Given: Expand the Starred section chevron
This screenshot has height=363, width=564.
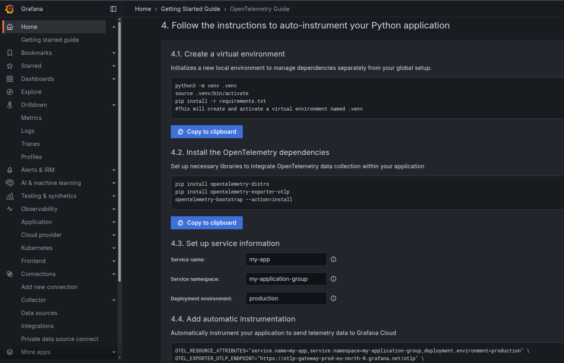Looking at the screenshot, I should point(114,66).
